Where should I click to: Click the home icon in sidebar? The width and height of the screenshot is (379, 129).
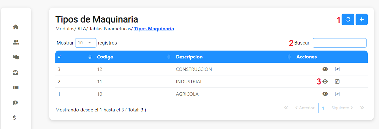point(16,27)
